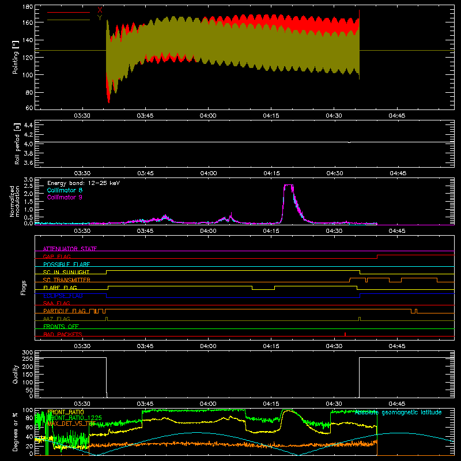Click the 04:00 label under Pointing plot
This screenshot has height=461, width=461.
208,116
